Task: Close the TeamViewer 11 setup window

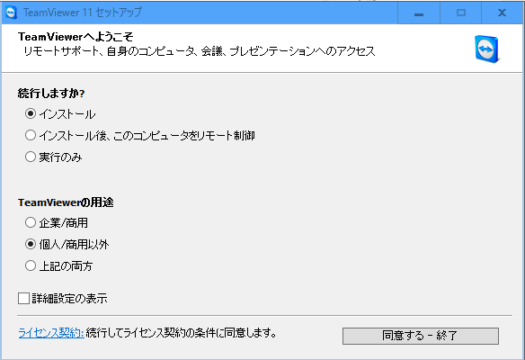Action: click(502, 13)
